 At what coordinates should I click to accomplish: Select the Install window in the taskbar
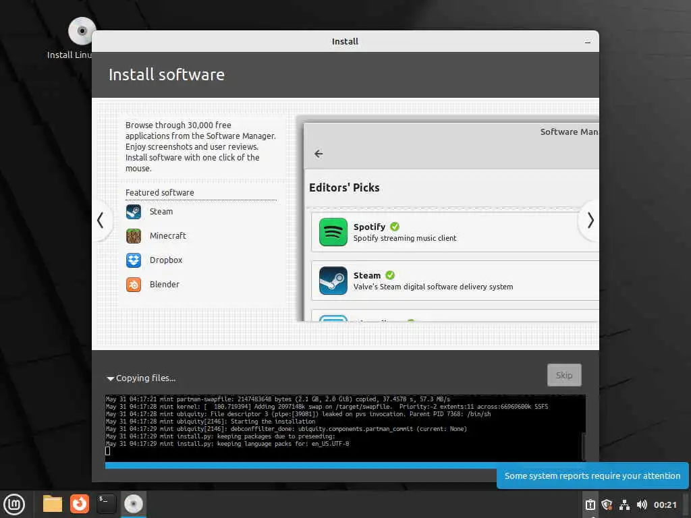click(x=134, y=504)
